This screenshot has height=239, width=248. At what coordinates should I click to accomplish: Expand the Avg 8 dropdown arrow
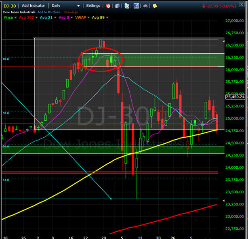coord(71,17)
